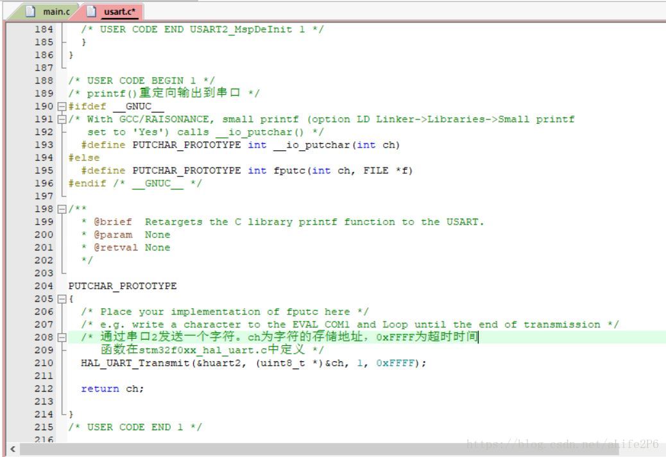Click the '&huart2' argument on line 210

point(219,363)
